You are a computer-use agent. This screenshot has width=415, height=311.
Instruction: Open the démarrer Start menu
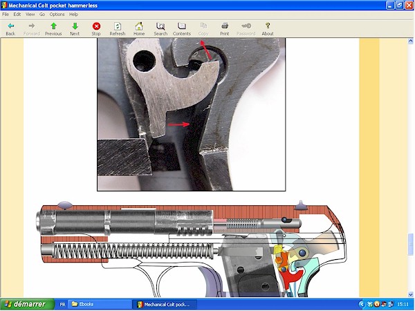point(27,304)
